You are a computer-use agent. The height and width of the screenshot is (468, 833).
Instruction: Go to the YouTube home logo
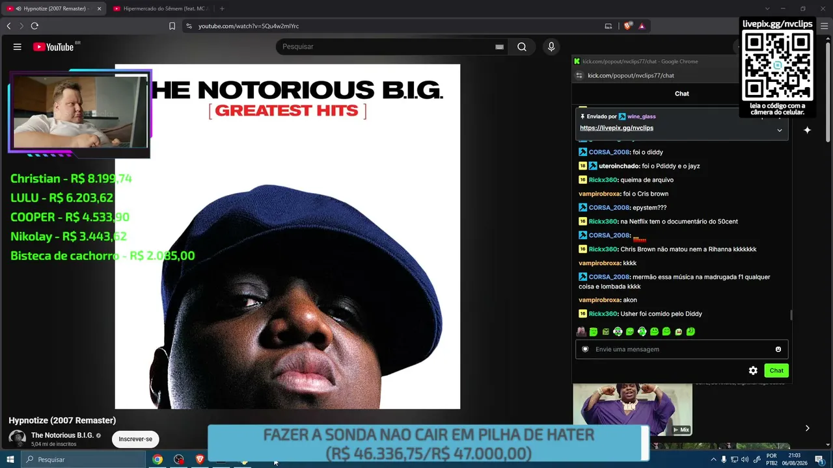tap(53, 47)
